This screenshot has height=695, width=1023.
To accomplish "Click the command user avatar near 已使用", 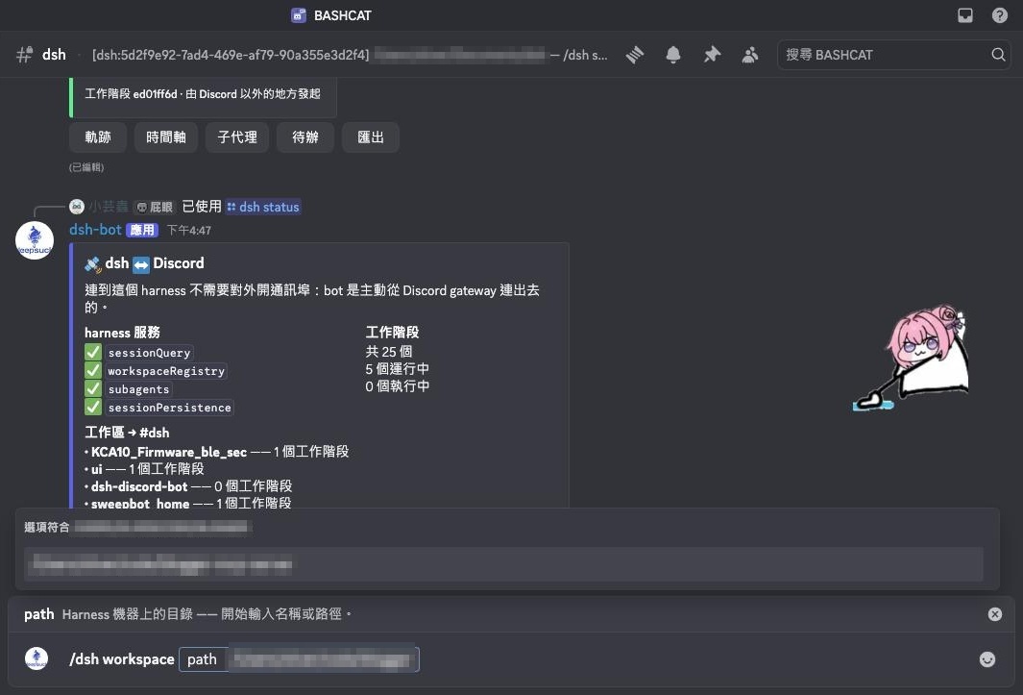I will click(x=77, y=207).
